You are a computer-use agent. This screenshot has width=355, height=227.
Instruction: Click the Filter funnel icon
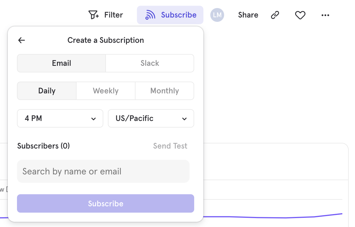coord(93,15)
